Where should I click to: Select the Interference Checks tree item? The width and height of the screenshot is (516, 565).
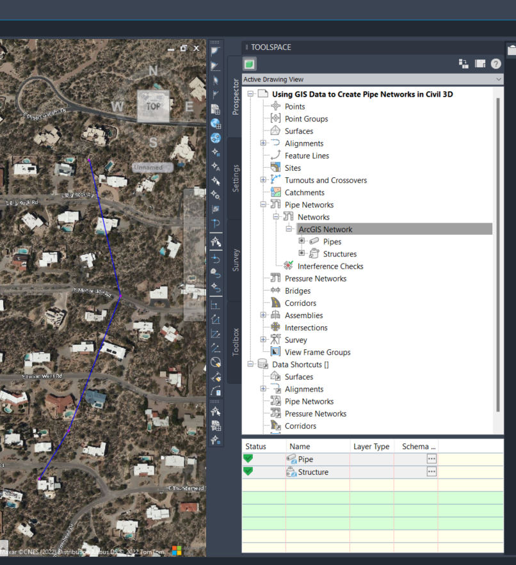[x=330, y=266]
